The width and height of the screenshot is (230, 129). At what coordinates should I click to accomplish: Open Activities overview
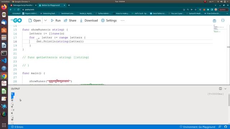point(5,1)
